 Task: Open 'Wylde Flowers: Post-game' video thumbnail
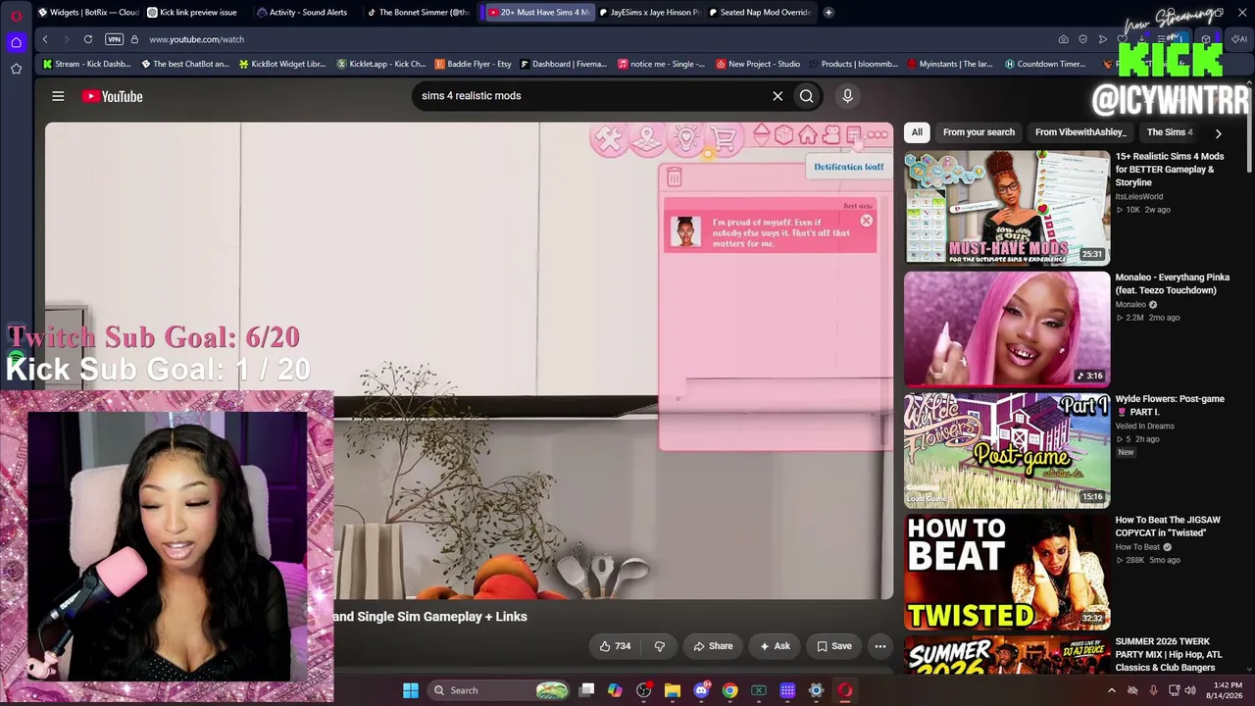click(1007, 450)
